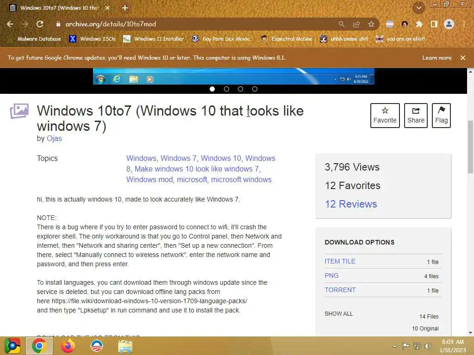Viewport: 474px width, 355px height.
Task: Open the Windows 7 topic link
Action: pos(178,159)
